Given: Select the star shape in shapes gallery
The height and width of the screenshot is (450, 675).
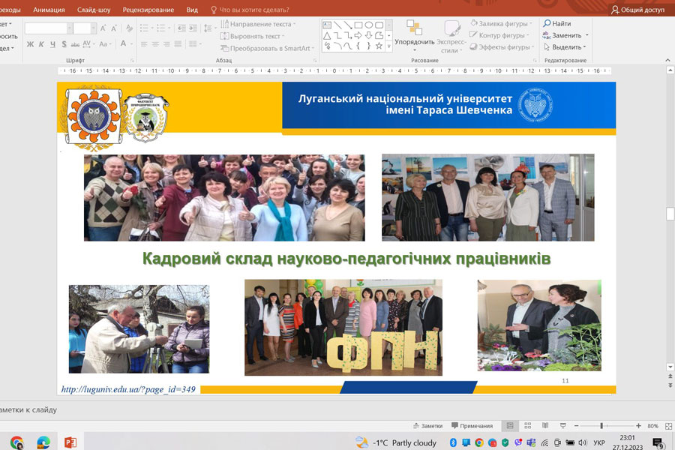Looking at the screenshot, I should pos(379,46).
